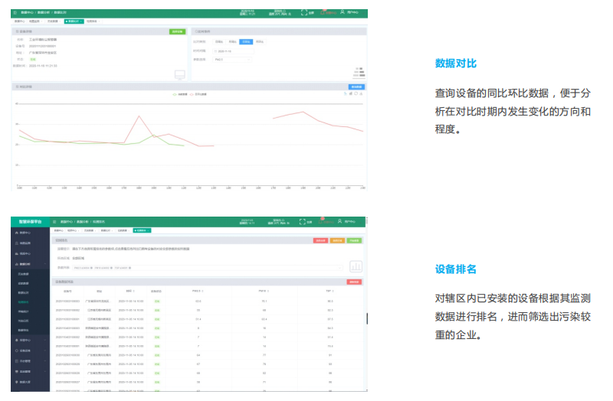Click the bar chart icon beside the parameter list
This screenshot has width=613, height=401.
tap(356, 266)
